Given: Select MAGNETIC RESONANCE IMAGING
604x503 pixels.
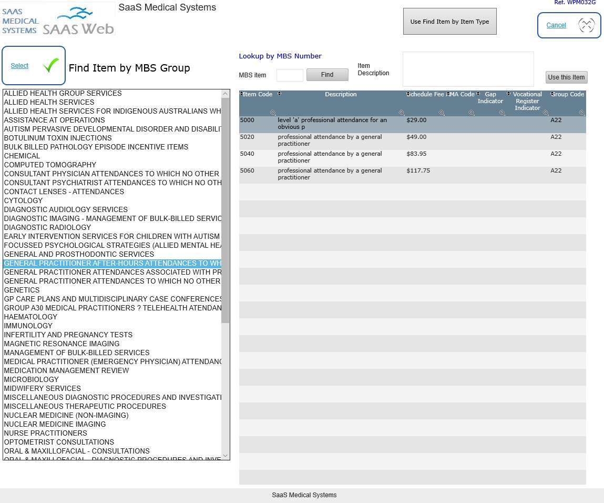Looking at the screenshot, I should pos(112,344).
